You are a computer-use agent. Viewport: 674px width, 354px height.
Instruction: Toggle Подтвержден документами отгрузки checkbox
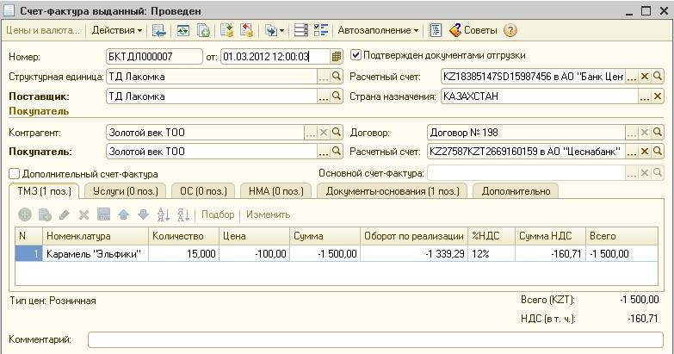(x=356, y=56)
